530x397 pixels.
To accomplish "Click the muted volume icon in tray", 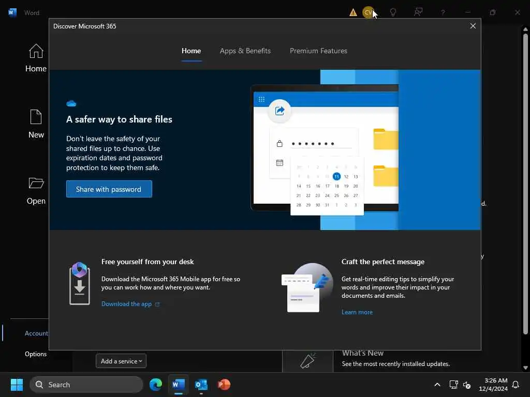I will (467, 385).
